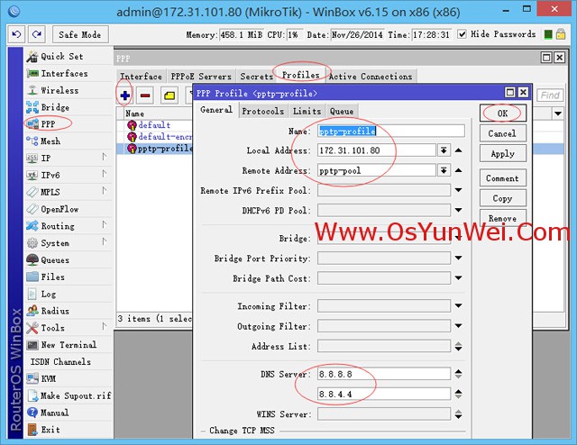Open the Queue tab in profile dialog

pyautogui.click(x=342, y=111)
